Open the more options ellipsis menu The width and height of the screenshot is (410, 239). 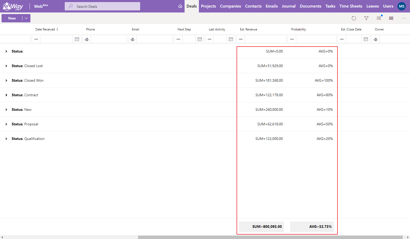tap(404, 18)
